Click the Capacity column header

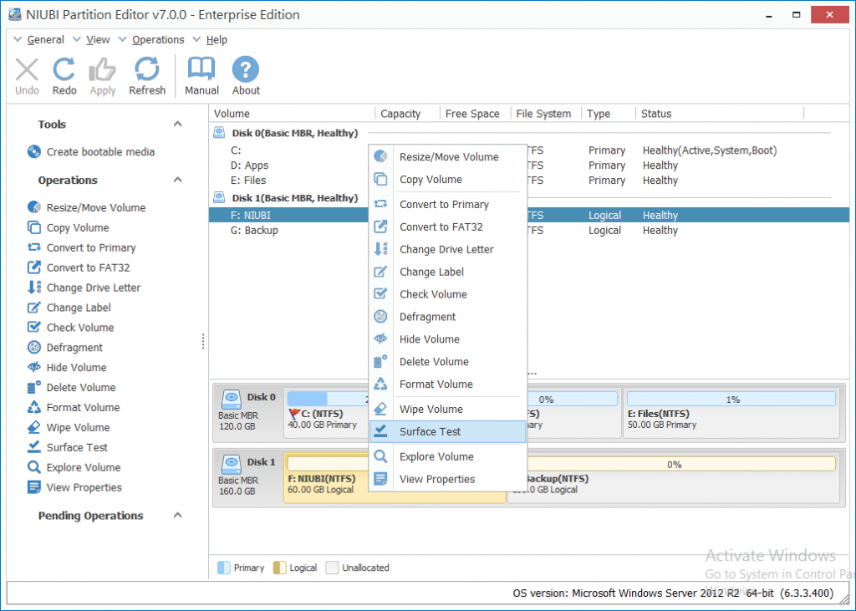click(x=400, y=114)
